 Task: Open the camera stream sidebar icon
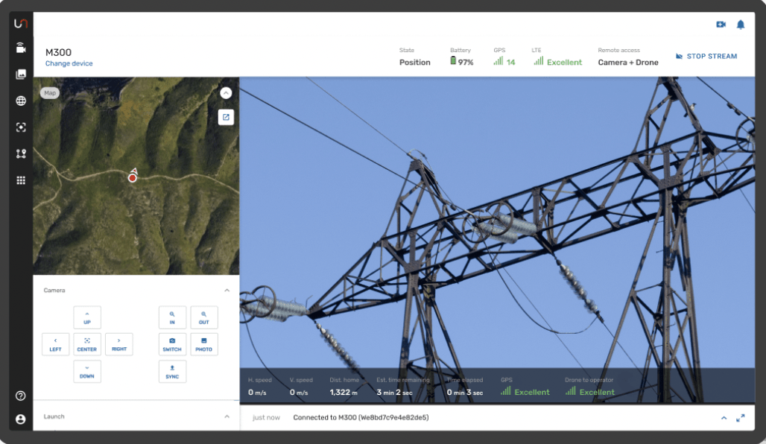coord(21,48)
